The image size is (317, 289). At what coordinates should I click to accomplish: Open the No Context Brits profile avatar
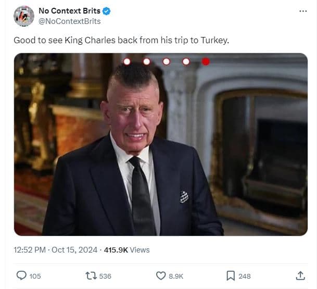[24, 16]
